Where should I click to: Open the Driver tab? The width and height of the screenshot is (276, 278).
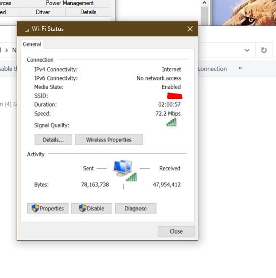click(43, 12)
